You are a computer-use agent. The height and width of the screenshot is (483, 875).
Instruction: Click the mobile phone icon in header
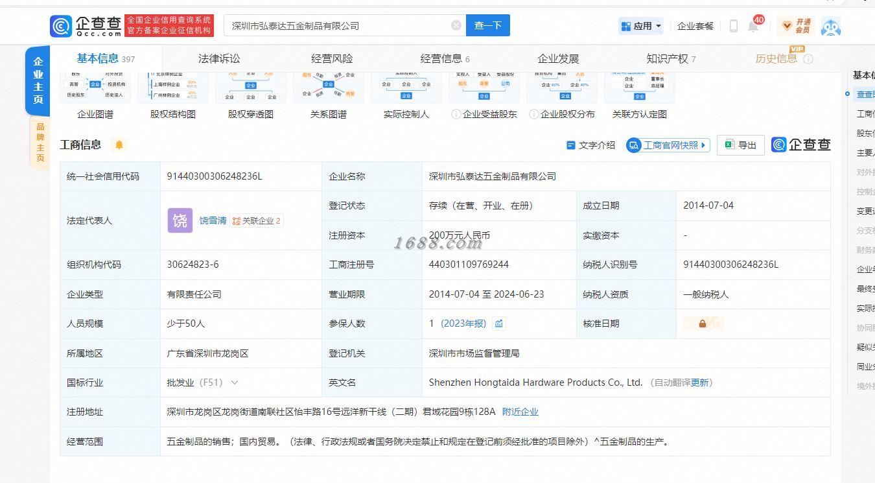(734, 26)
